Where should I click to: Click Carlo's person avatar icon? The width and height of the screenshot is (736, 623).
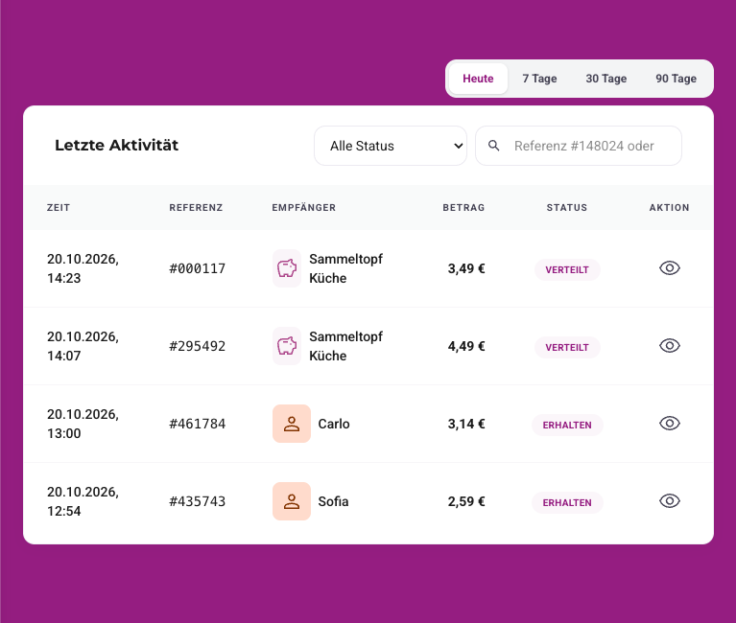tap(292, 424)
